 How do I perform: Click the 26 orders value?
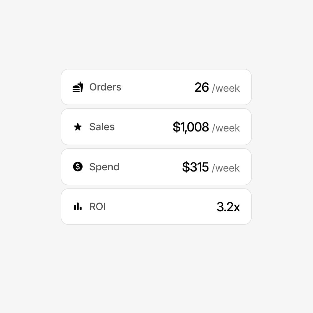(x=202, y=87)
